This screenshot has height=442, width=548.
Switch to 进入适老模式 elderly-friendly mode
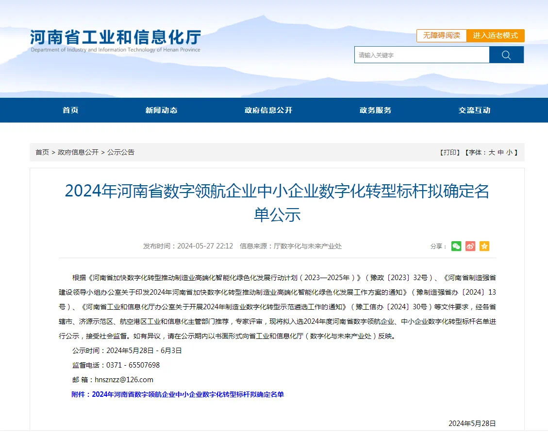495,35
